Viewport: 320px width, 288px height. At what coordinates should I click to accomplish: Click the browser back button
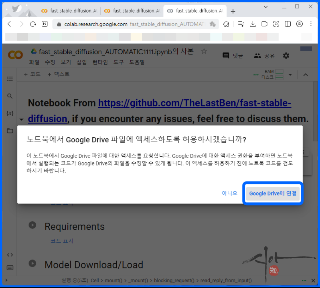9,24
